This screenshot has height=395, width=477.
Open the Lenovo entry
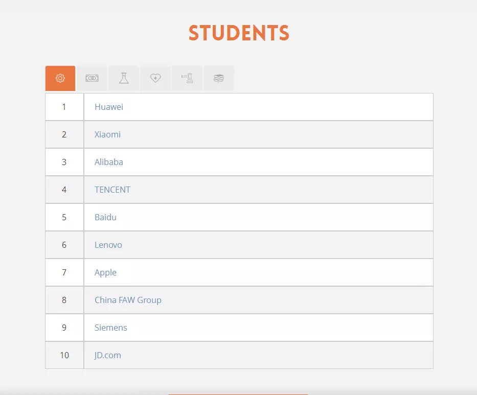coord(108,245)
